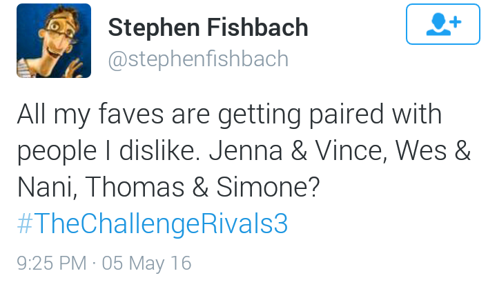
Task: Click the 9:25 PM tweet time
Action: pos(52,263)
